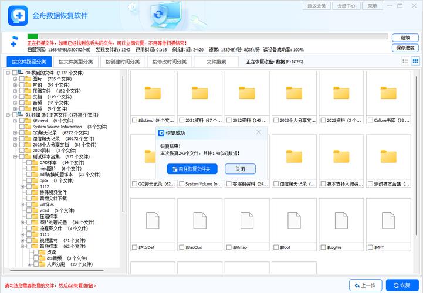Expand the QQ聊天记录 tree node
The height and width of the screenshot is (293, 423).
coord(15,132)
